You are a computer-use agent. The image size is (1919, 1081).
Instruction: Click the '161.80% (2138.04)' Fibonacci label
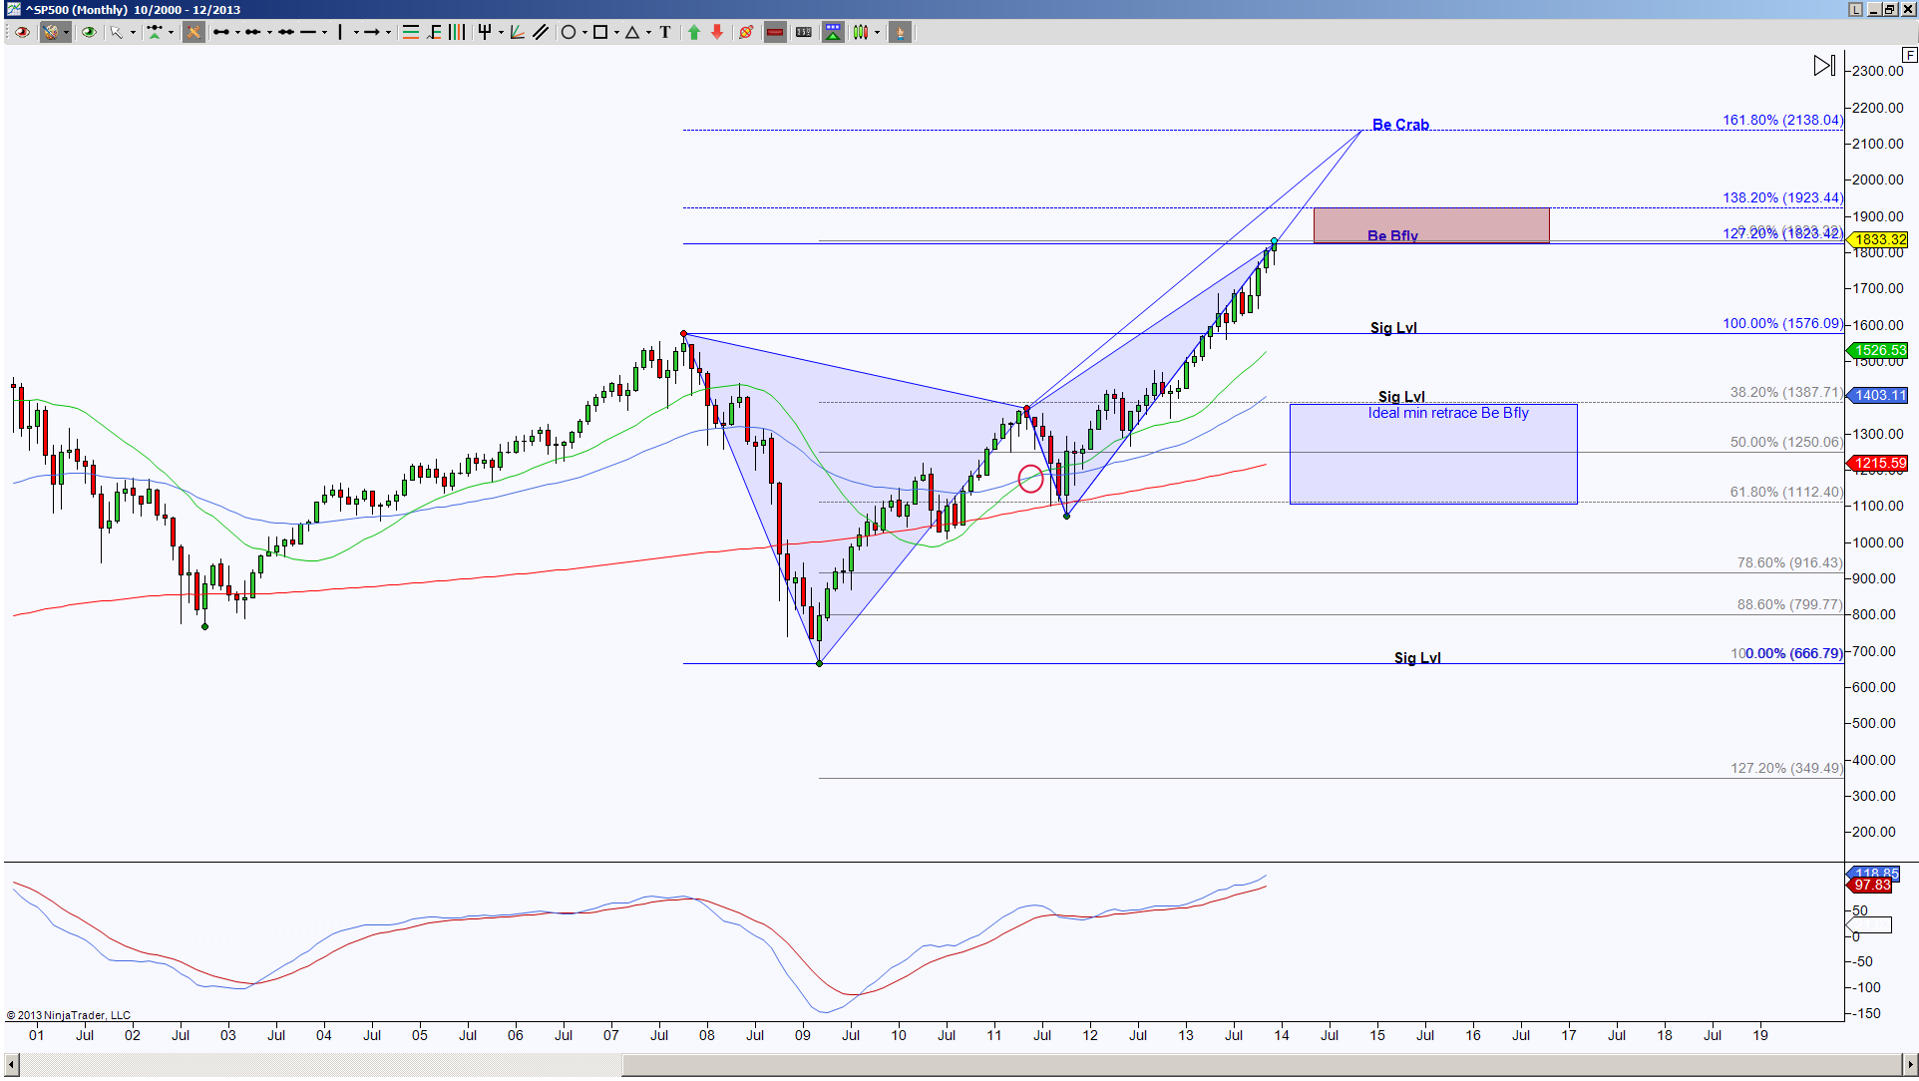(x=1782, y=120)
